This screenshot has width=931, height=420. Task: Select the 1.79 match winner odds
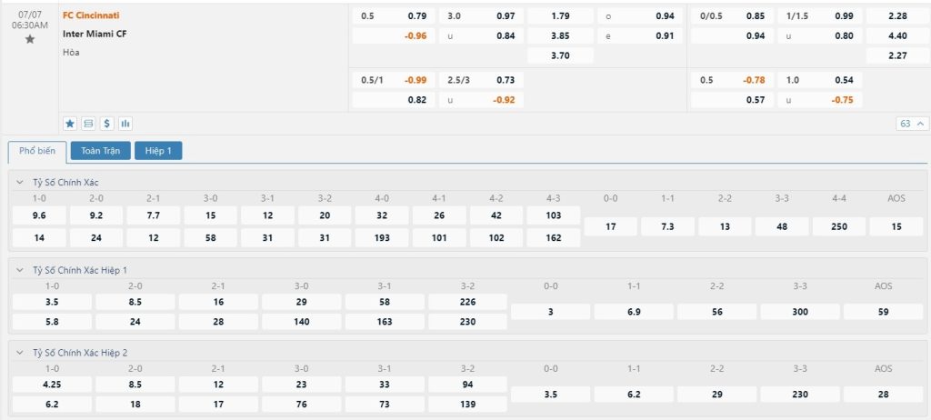pyautogui.click(x=560, y=15)
